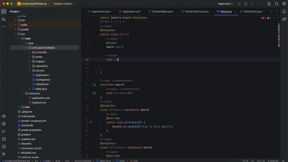Click the quickcodelabs breadcrumb in navigation bar
Viewport: 288px width, 162px height.
83,161
